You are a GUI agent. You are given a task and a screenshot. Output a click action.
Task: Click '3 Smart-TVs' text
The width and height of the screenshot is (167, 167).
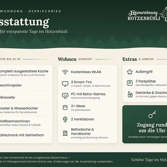[x=81, y=82]
